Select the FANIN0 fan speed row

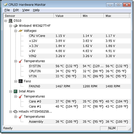(x=79, y=86)
